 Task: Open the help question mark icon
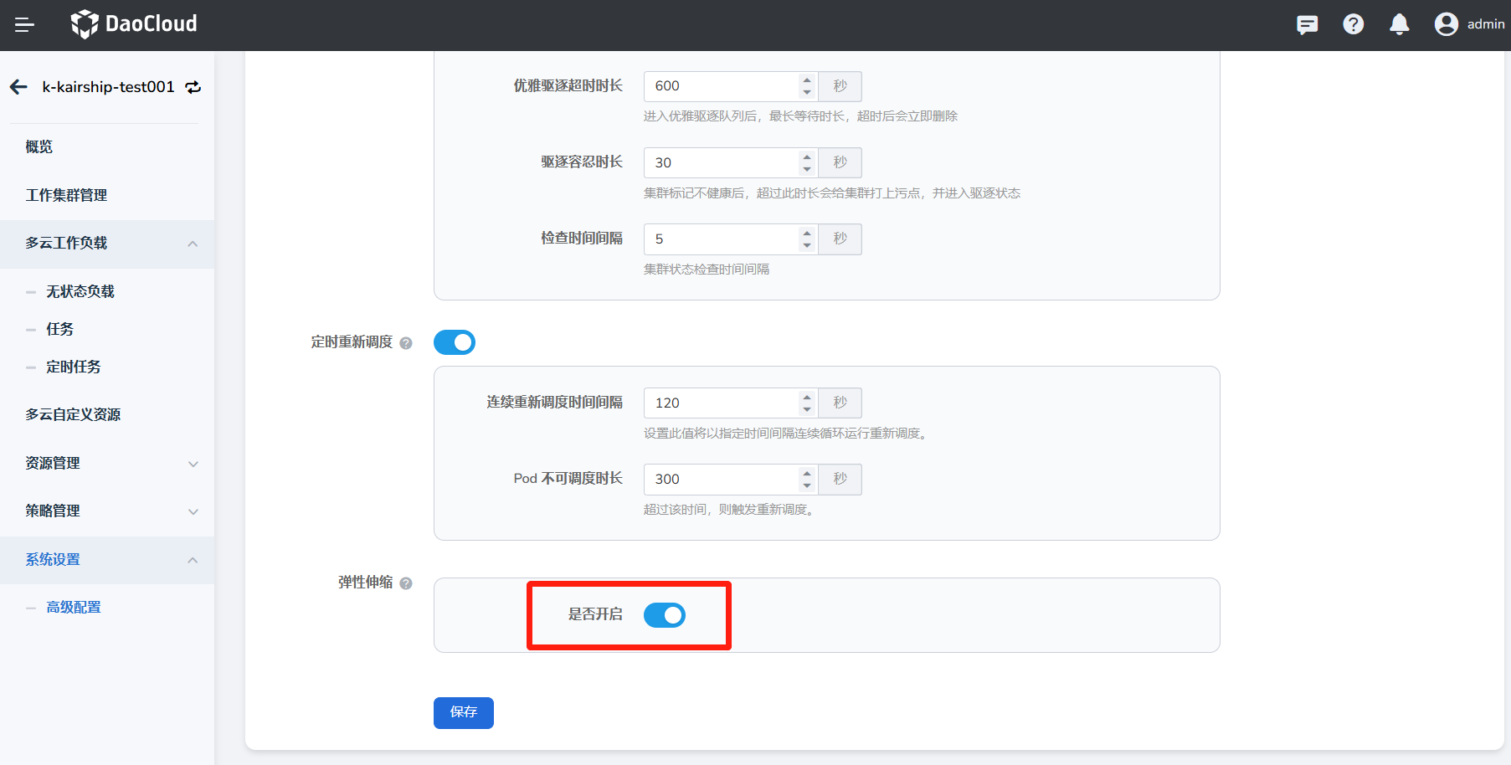[x=1353, y=24]
